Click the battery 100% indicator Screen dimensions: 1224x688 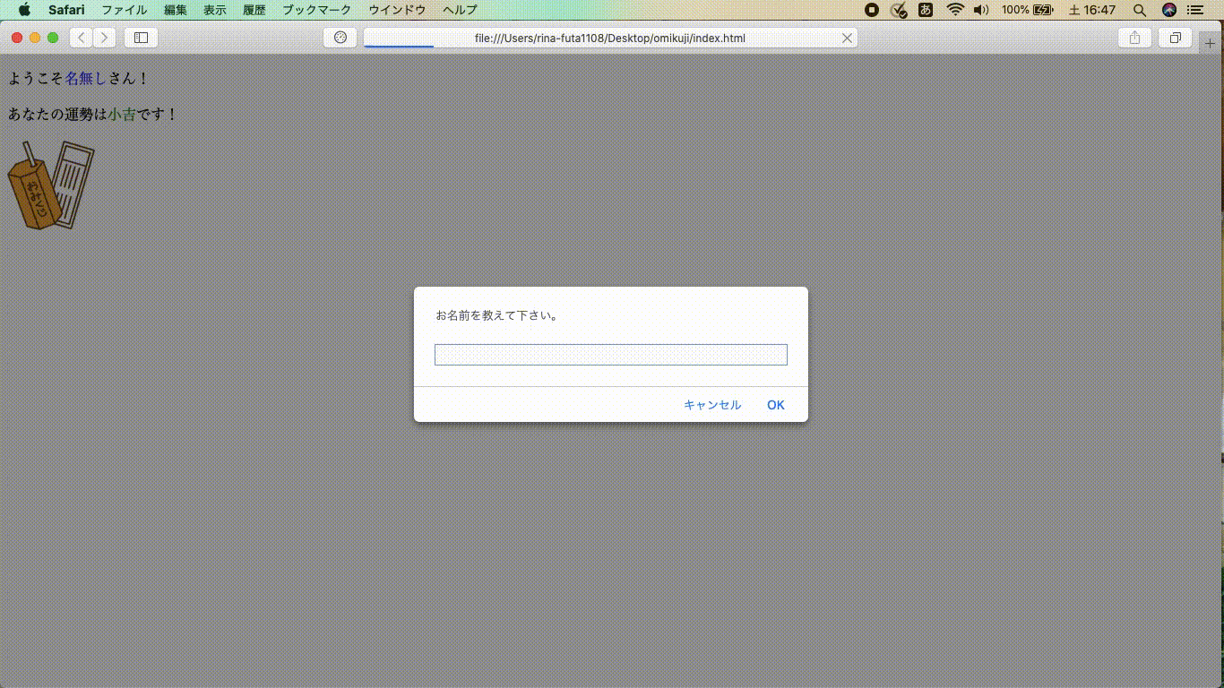coord(1027,10)
